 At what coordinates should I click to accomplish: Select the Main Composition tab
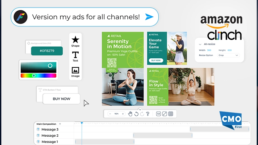click(46, 124)
